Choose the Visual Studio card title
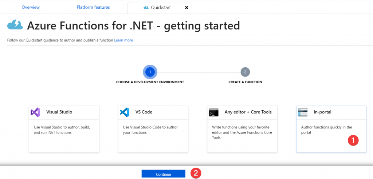This screenshot has width=373, height=179. pyautogui.click(x=59, y=112)
